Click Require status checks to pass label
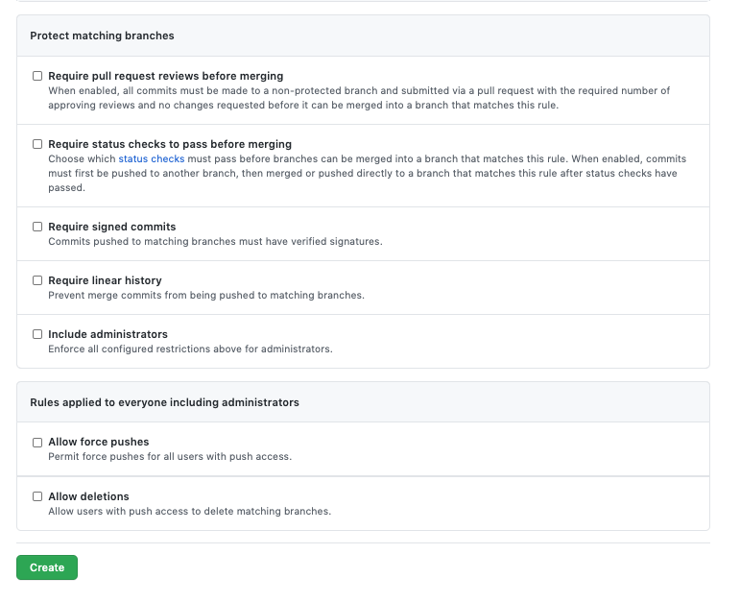Screen dimensions: 740x602 (x=170, y=144)
